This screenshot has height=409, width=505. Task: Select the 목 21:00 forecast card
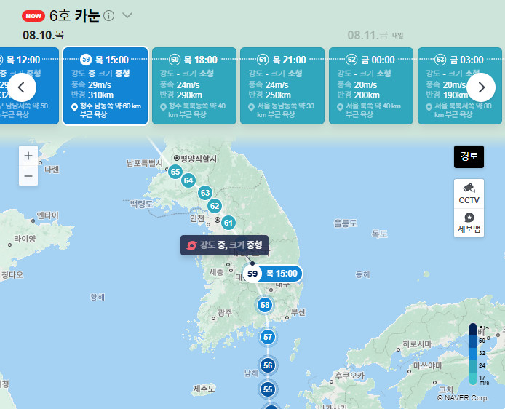(282, 86)
